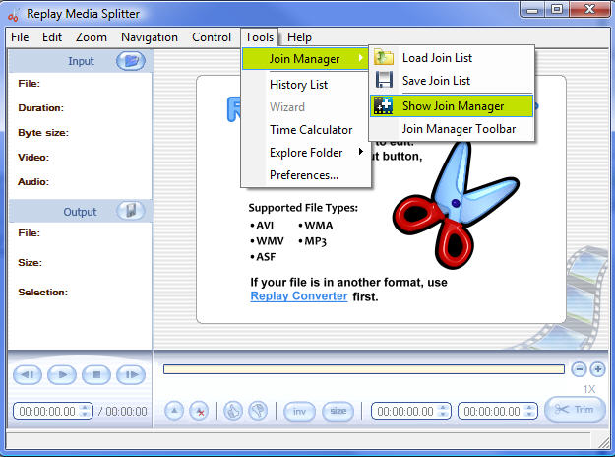
Task: Click the Output save file icon
Action: coord(131,211)
